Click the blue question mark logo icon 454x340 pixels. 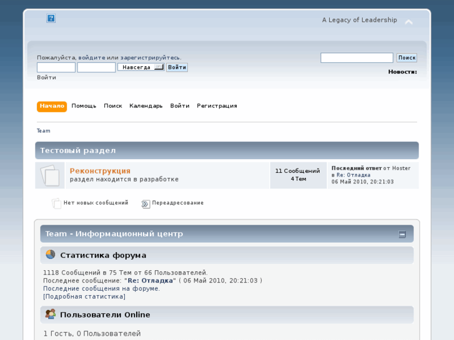(x=51, y=18)
